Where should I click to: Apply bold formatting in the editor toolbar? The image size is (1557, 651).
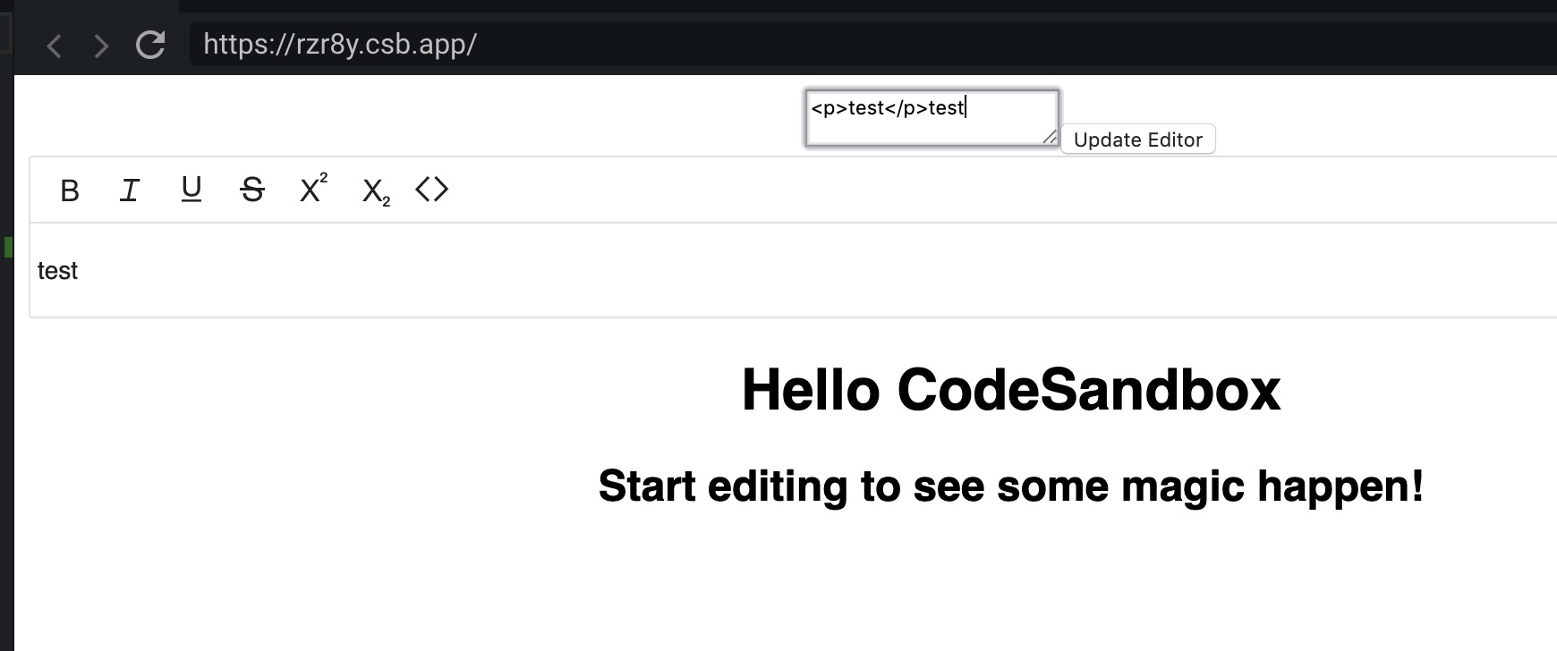69,190
